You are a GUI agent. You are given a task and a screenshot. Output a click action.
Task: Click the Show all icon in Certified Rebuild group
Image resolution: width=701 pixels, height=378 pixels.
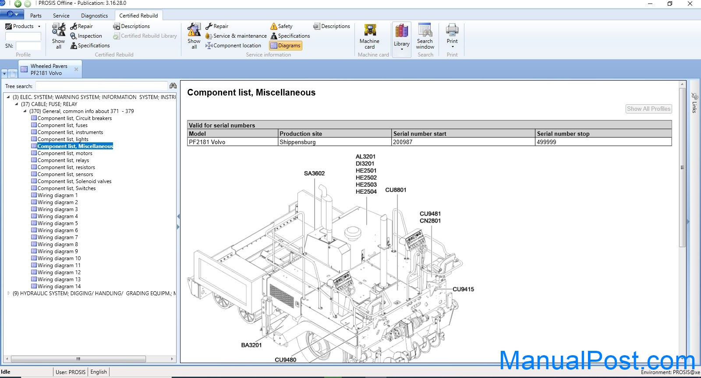[x=58, y=36]
